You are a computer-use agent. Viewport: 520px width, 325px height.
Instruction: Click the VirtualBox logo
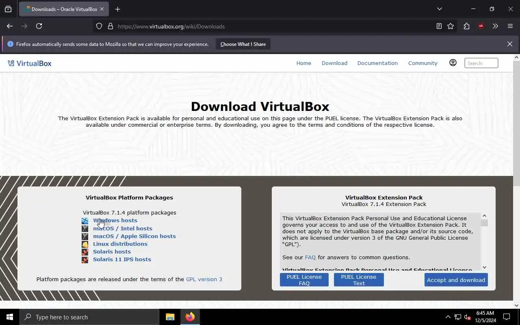coord(30,63)
